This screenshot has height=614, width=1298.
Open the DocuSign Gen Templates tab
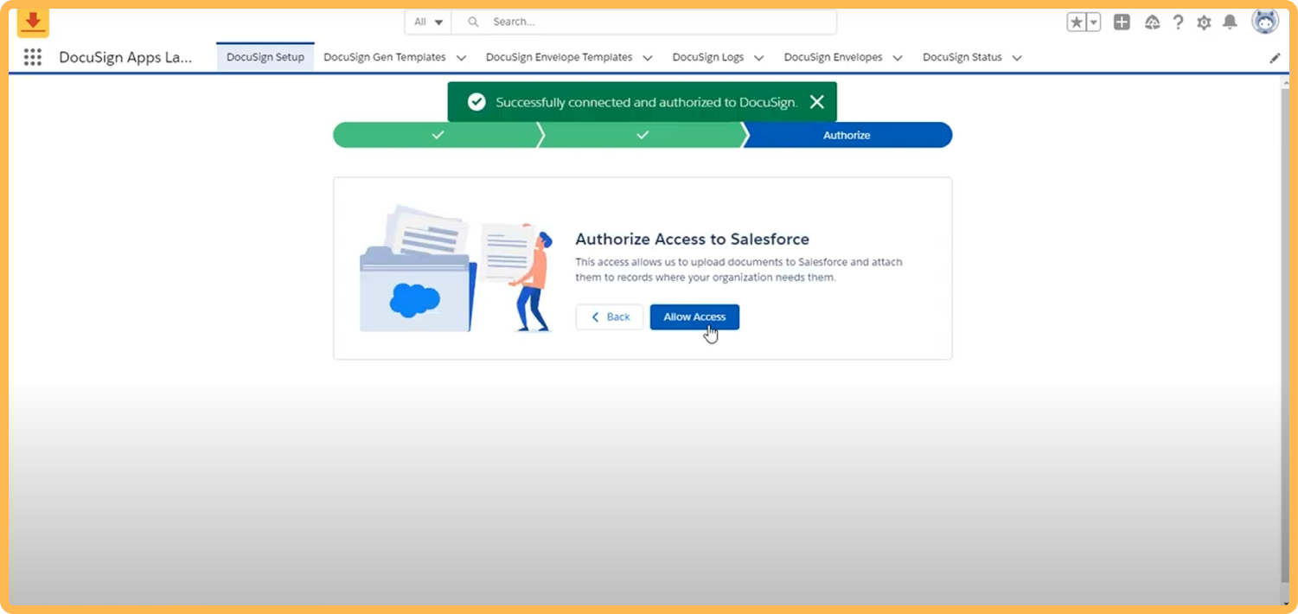point(385,57)
